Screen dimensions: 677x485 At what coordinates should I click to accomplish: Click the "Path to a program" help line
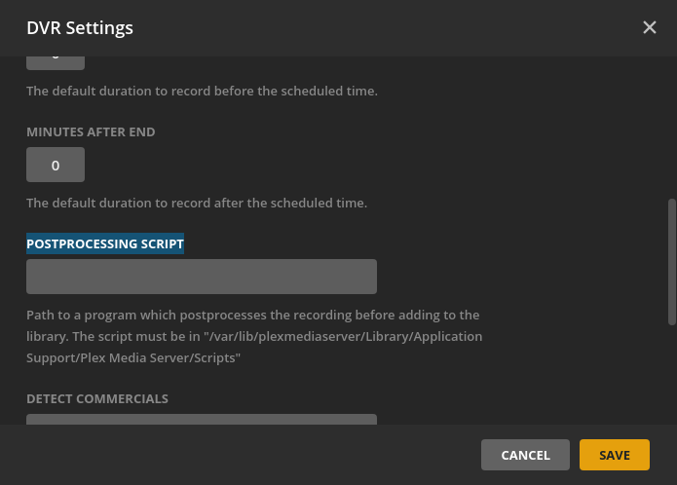(x=252, y=315)
